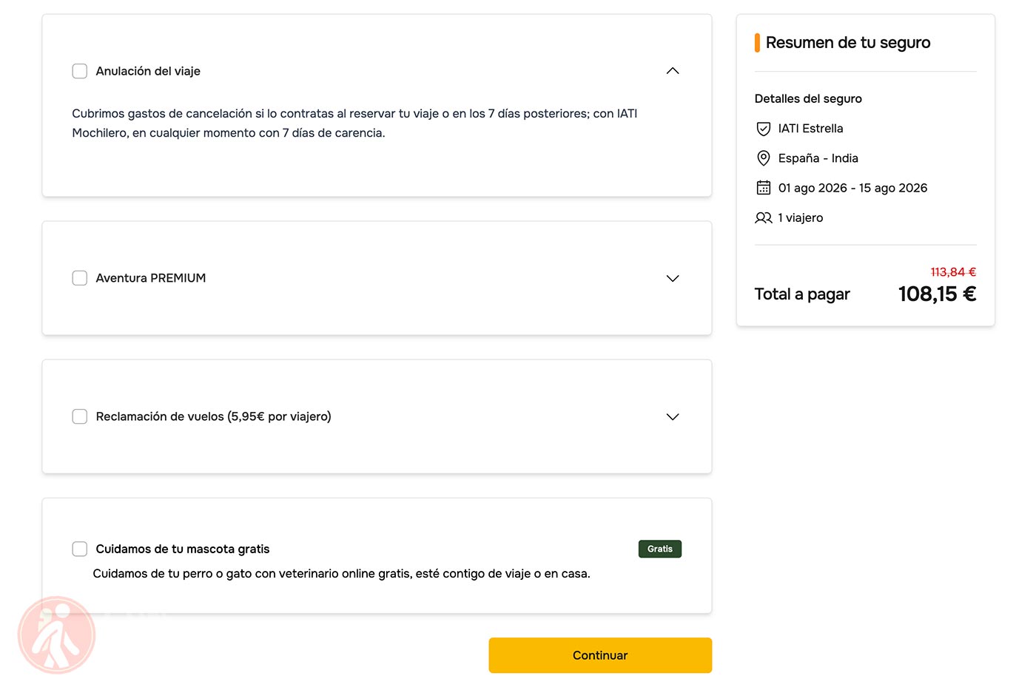Viewport: 1036px width, 690px height.
Task: Click the green Gratis badge
Action: coord(659,549)
